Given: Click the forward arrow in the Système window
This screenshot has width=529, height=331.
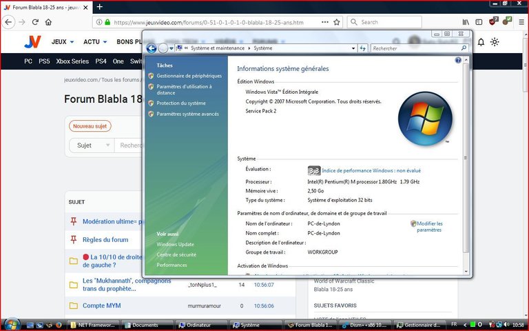Looking at the screenshot, I should [x=163, y=48].
